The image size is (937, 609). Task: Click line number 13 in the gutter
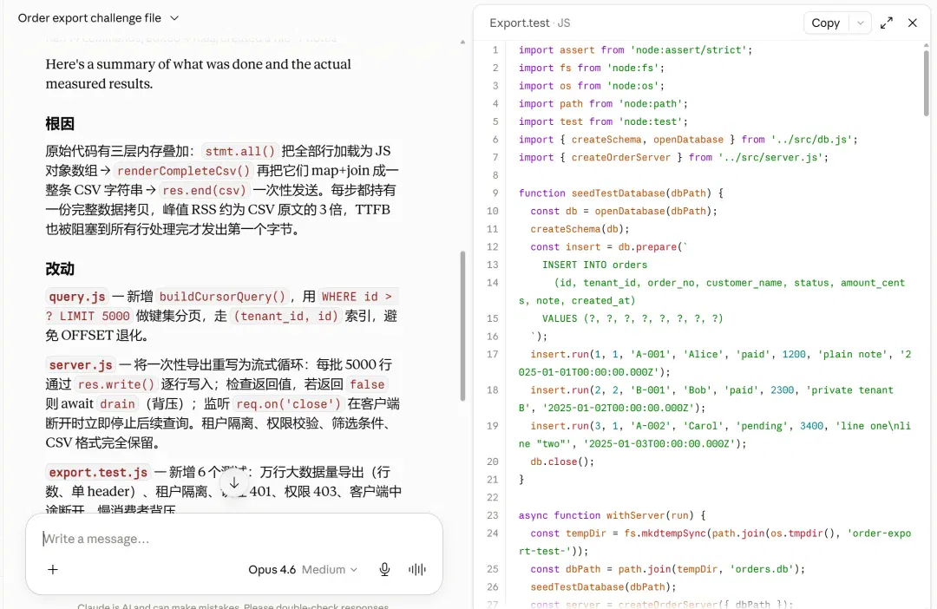(493, 265)
